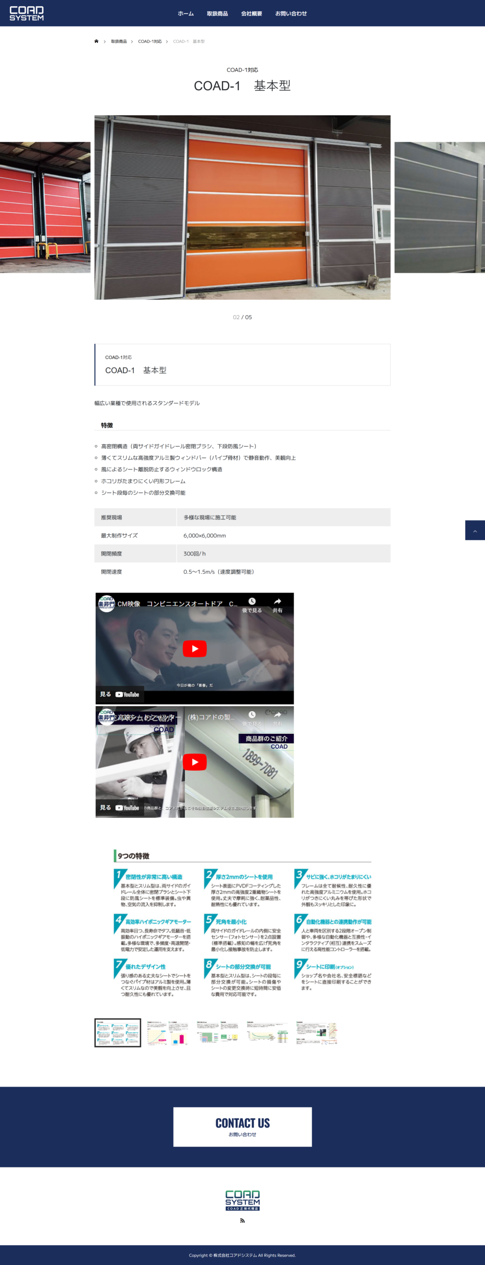Image resolution: width=485 pixels, height=1265 pixels.
Task: Select the first brochure thumbnail
Action: [118, 1033]
